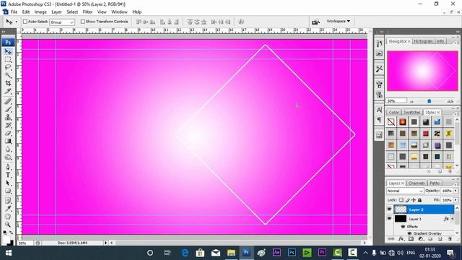
Task: Select the Zoom tool
Action: tap(8, 225)
